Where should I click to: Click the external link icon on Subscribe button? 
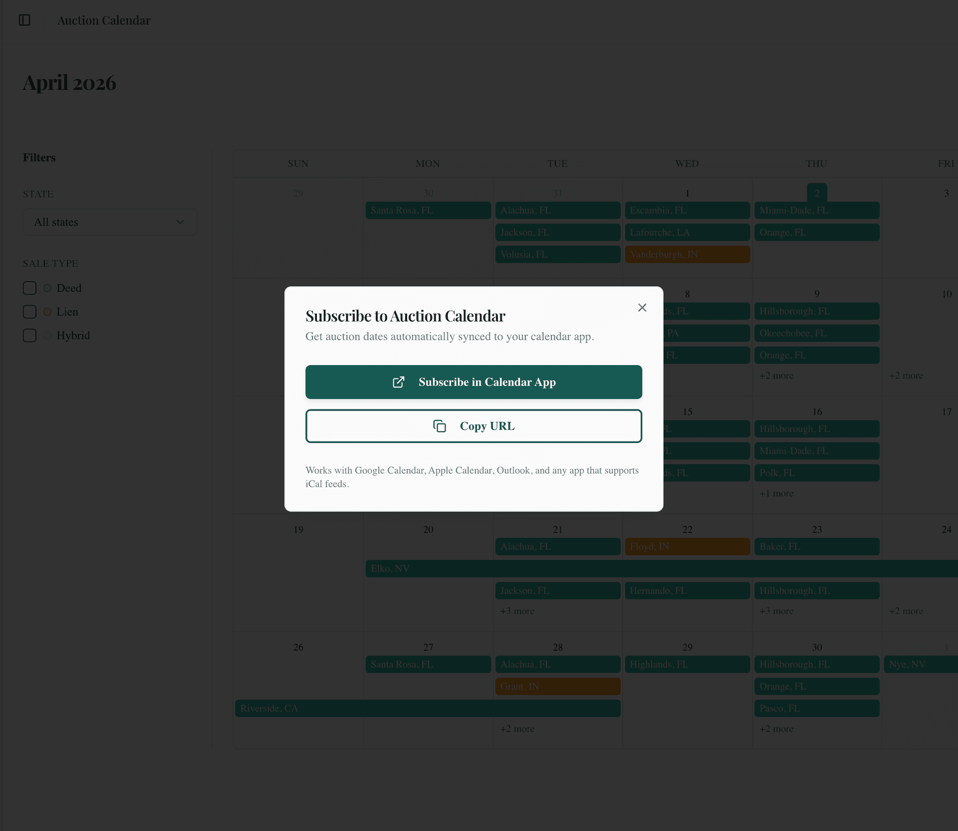pos(399,382)
